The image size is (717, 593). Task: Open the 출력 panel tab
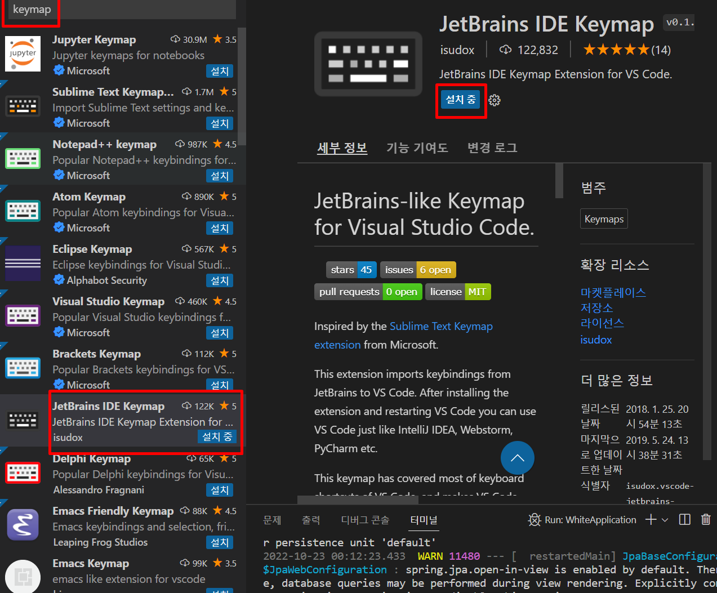click(311, 520)
